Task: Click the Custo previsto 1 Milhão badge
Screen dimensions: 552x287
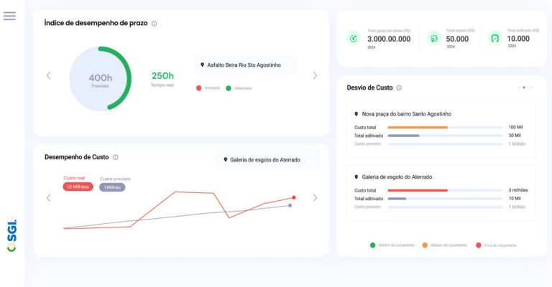Action: 112,187
